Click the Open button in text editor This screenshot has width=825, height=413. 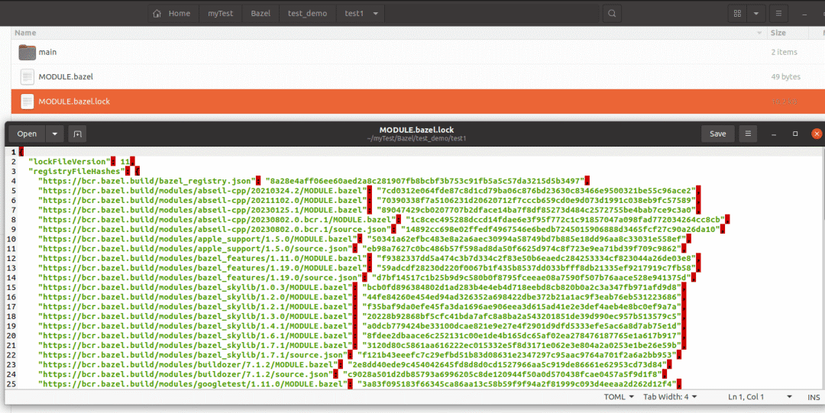click(x=27, y=134)
